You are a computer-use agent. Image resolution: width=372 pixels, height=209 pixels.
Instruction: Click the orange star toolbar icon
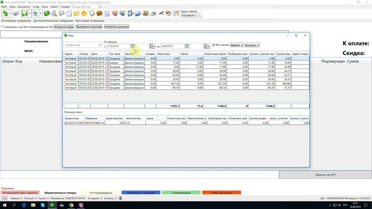point(84,13)
